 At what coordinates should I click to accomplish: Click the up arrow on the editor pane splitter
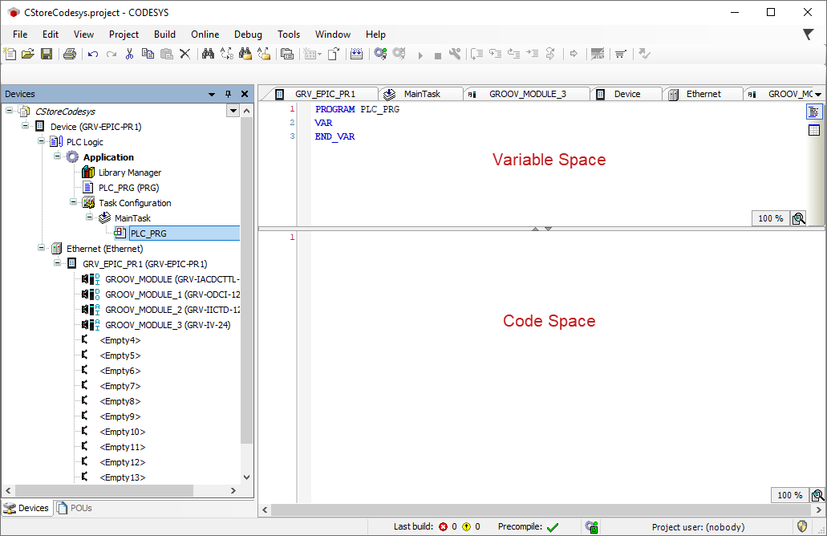tap(535, 229)
